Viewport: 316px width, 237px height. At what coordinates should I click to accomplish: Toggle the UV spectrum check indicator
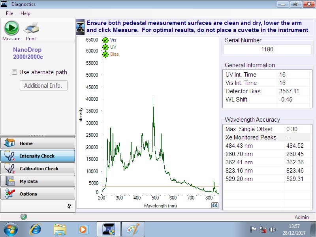pos(105,47)
